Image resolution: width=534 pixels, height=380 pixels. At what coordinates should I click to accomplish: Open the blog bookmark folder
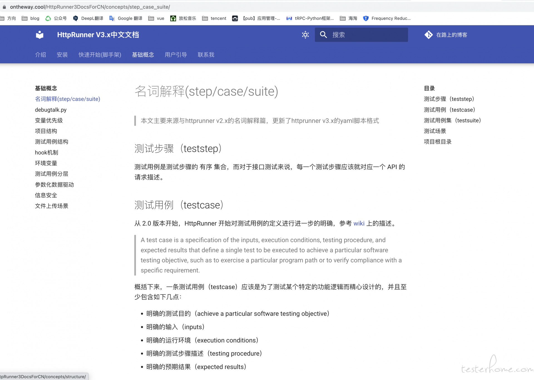[x=31, y=18]
